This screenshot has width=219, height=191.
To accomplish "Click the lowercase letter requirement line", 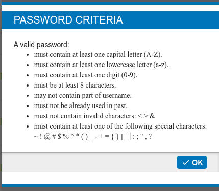I will [x=101, y=65].
